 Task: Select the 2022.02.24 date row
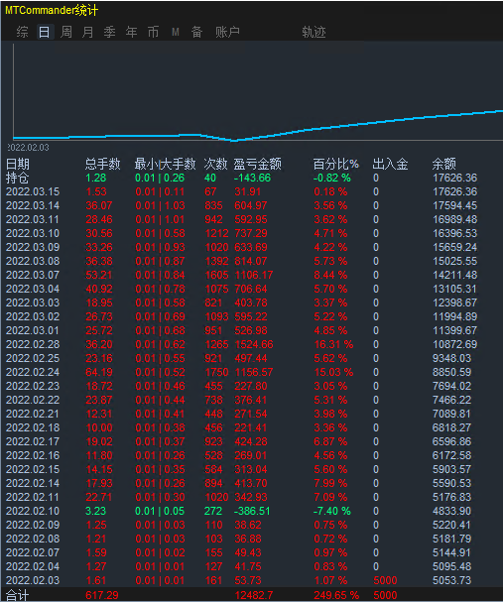pyautogui.click(x=33, y=373)
